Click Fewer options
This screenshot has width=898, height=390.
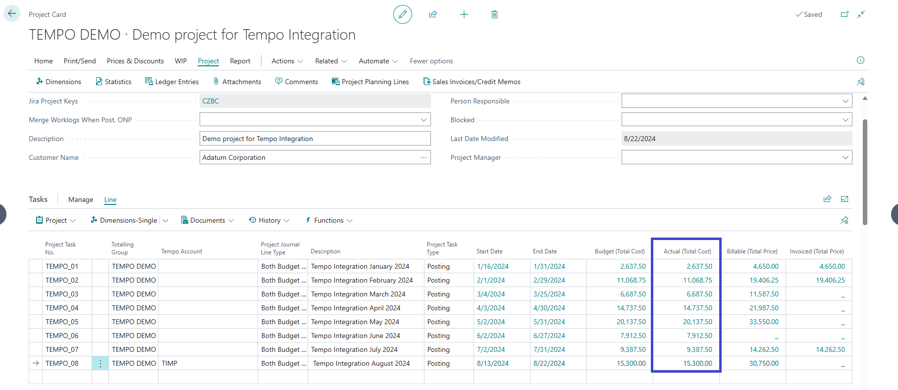431,61
